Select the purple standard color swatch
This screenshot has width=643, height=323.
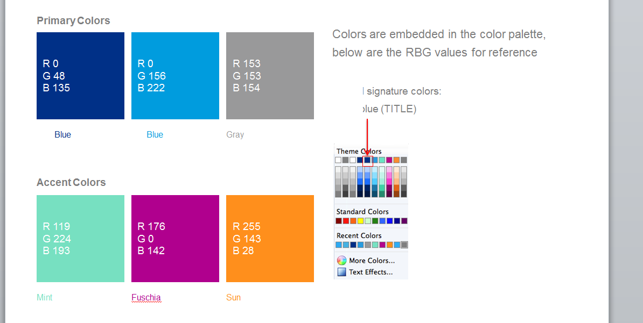pyautogui.click(x=404, y=221)
